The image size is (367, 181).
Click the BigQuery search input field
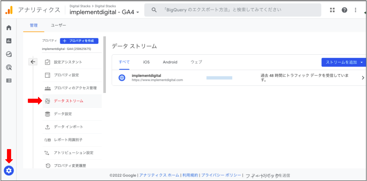[233, 10]
